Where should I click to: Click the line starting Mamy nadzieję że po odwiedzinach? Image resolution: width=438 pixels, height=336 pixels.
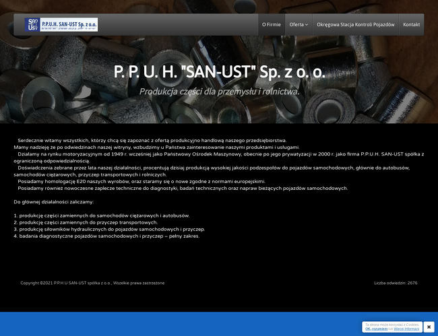156,147
